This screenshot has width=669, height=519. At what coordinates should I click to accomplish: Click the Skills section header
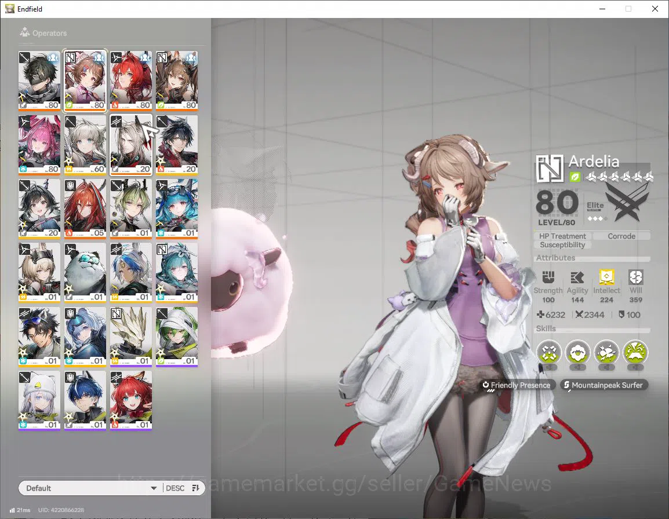[546, 328]
